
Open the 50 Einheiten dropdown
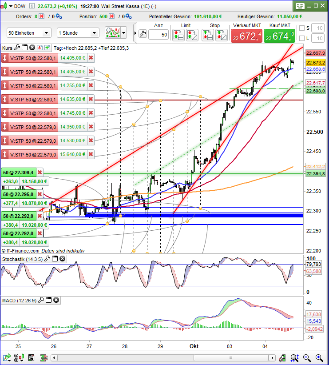click(29, 33)
